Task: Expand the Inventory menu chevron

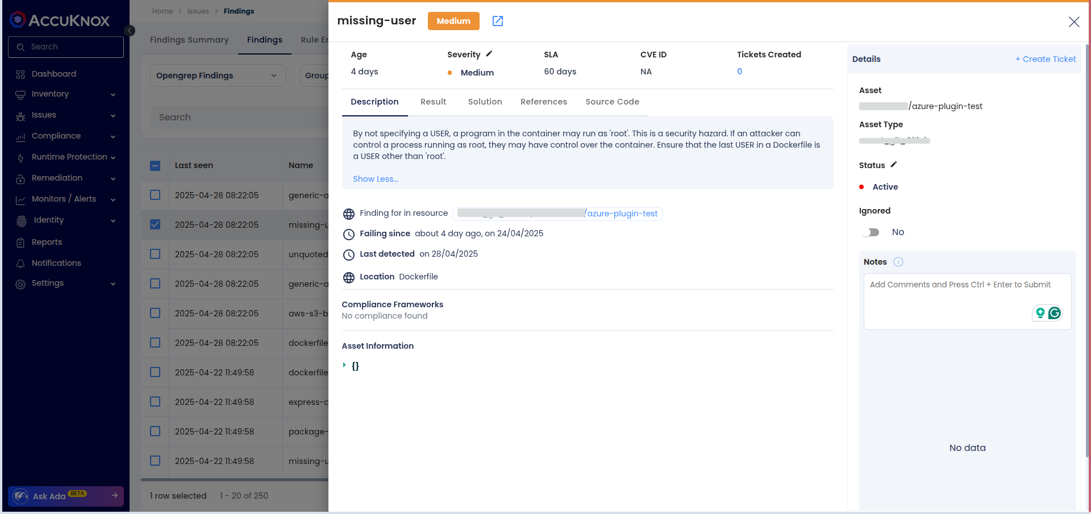Action: [113, 95]
